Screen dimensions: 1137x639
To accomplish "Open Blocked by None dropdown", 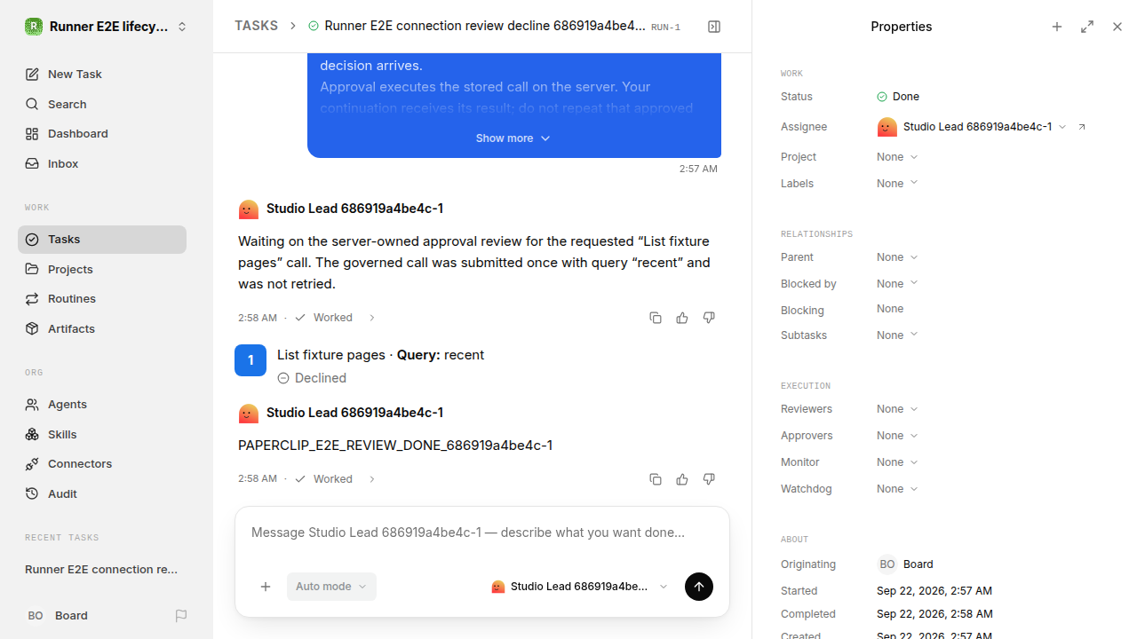I will (897, 284).
